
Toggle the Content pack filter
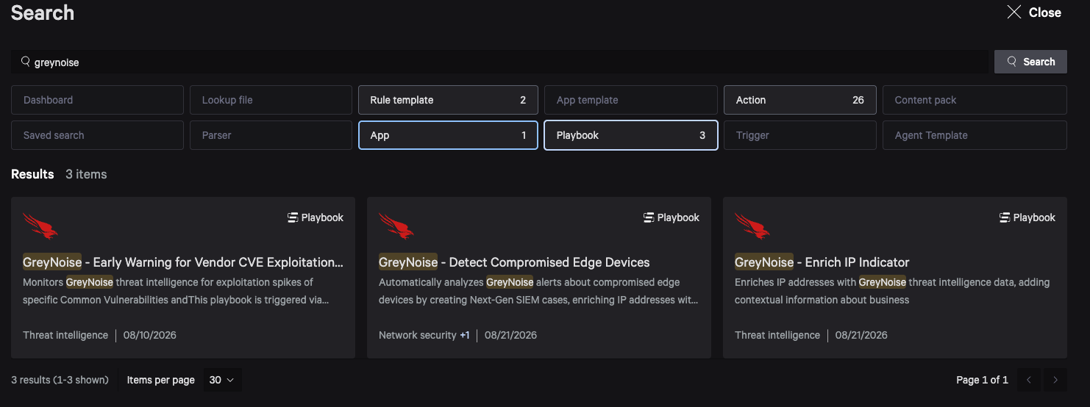[x=975, y=100]
